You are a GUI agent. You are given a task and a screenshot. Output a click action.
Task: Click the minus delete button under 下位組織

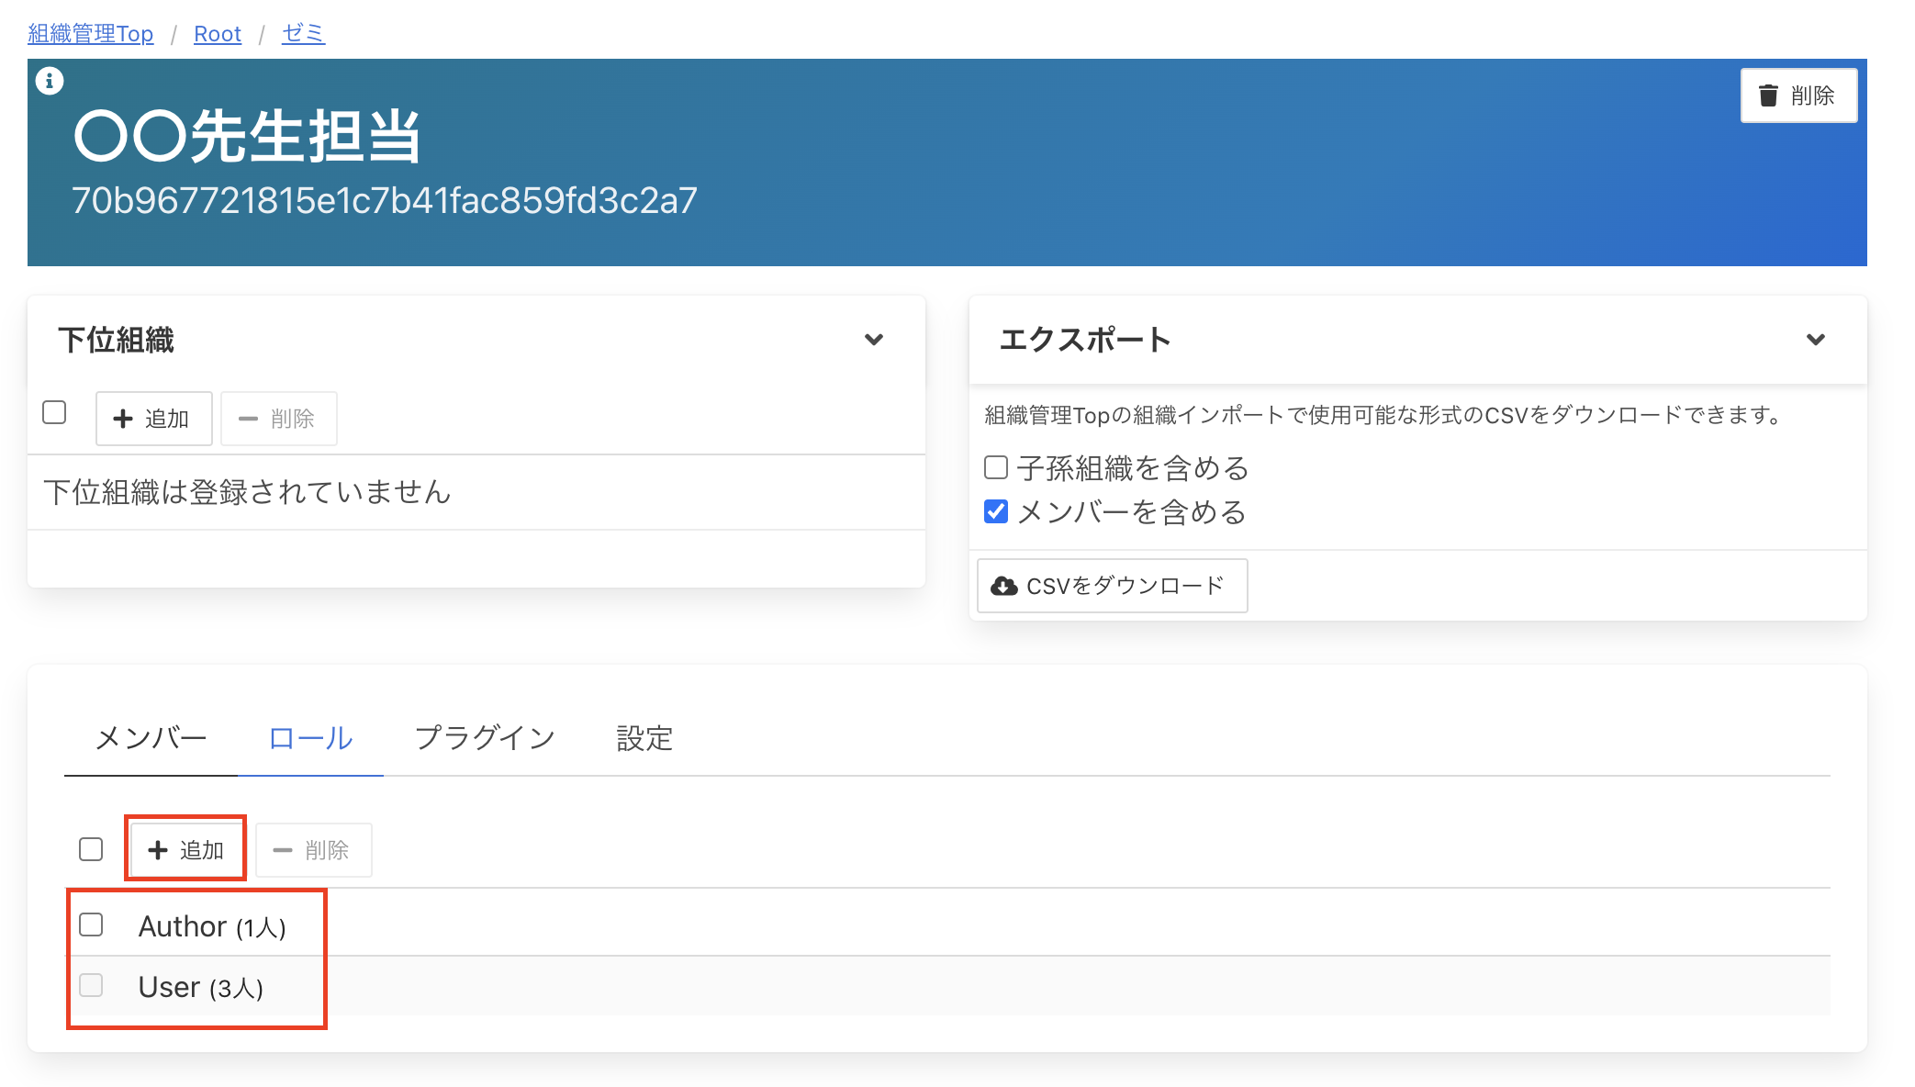278,419
